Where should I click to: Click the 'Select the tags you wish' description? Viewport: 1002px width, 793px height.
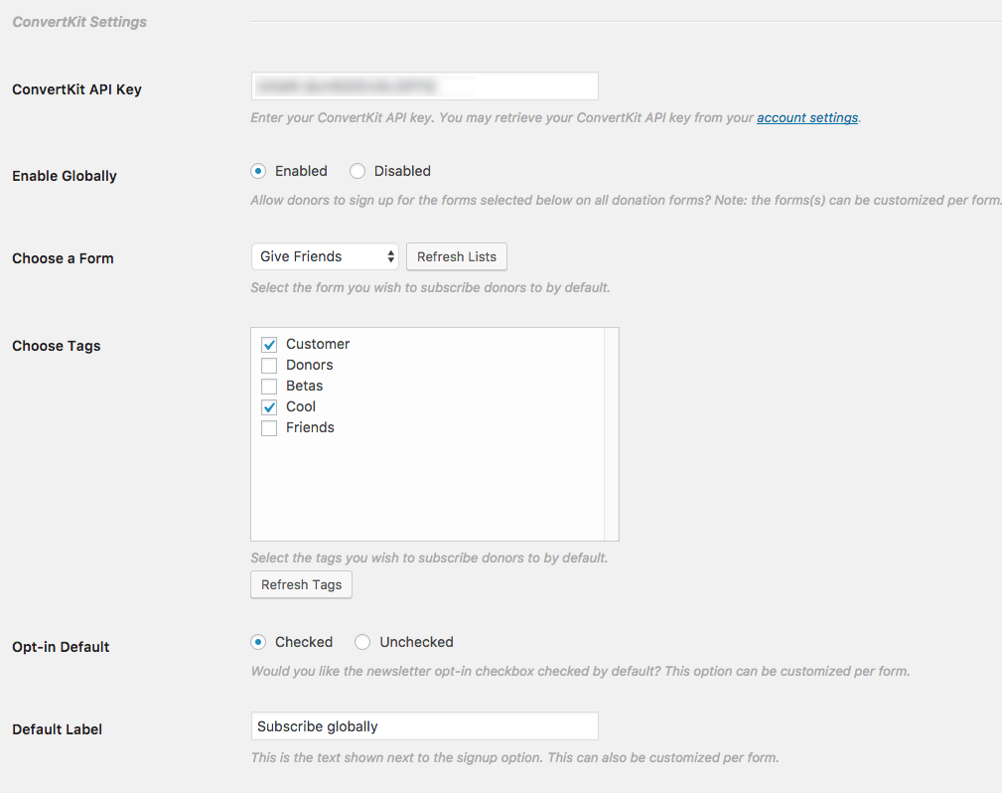pyautogui.click(x=429, y=557)
